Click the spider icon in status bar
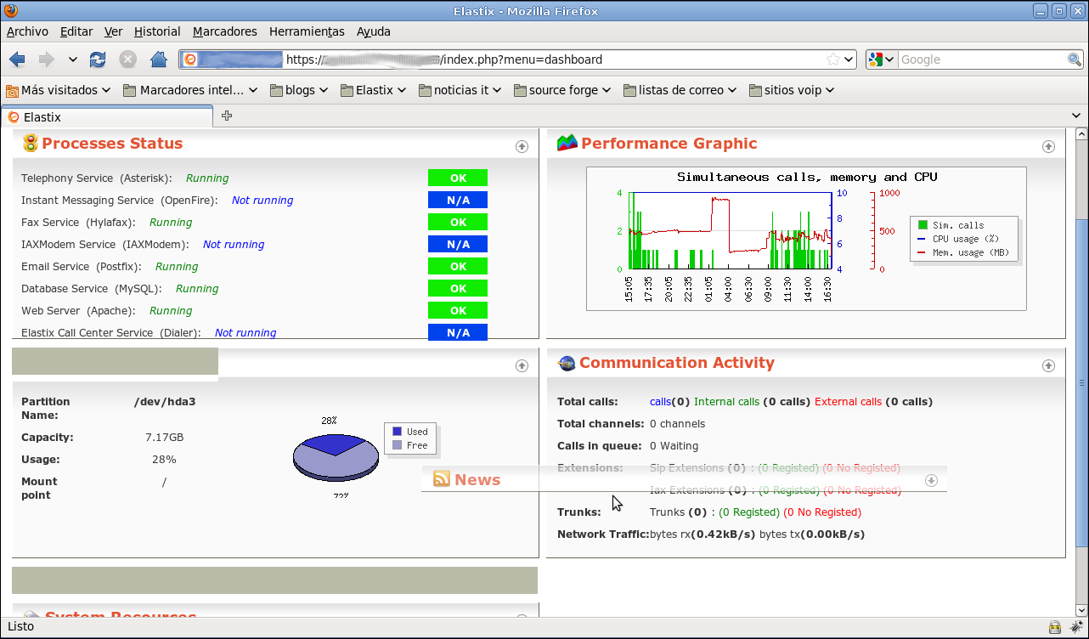Screen dimensions: 1089x639 [1077, 627]
